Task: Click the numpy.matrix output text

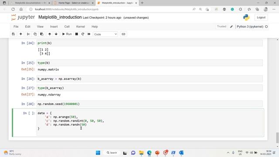Action: 48,70
